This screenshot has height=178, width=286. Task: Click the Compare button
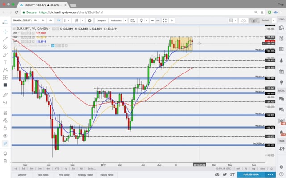101,20
